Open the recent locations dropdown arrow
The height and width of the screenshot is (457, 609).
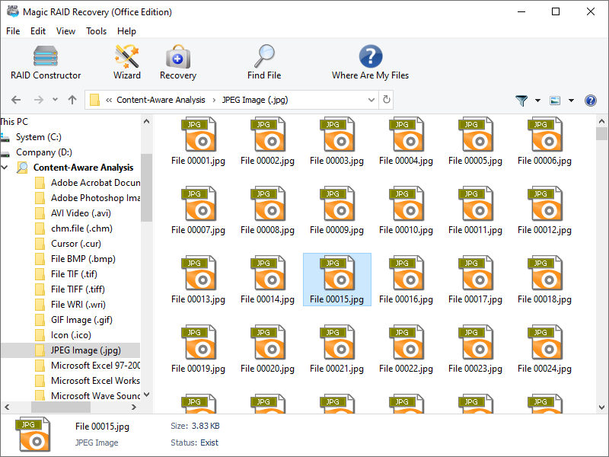[55, 100]
